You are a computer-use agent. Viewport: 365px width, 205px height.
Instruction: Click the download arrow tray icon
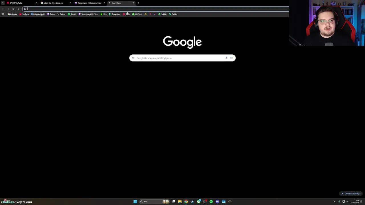tap(339, 202)
